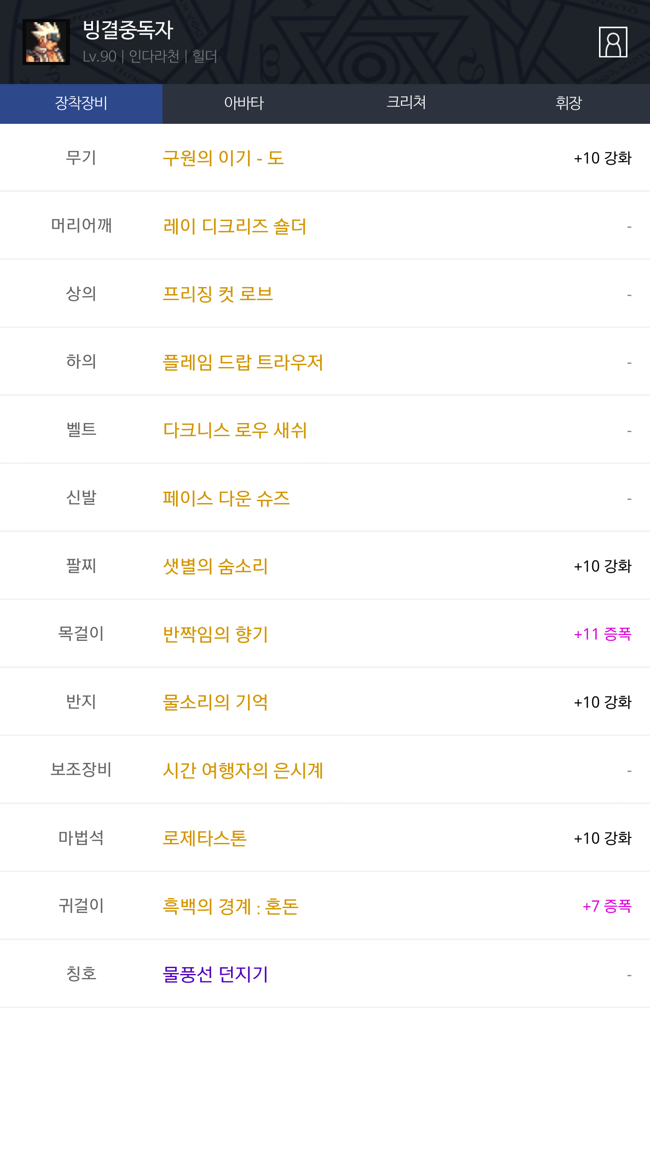
Task: Click the character name 빙결중독자
Action: click(128, 30)
